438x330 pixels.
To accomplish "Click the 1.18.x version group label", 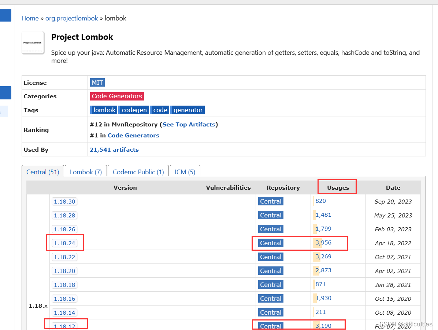I will (x=38, y=306).
